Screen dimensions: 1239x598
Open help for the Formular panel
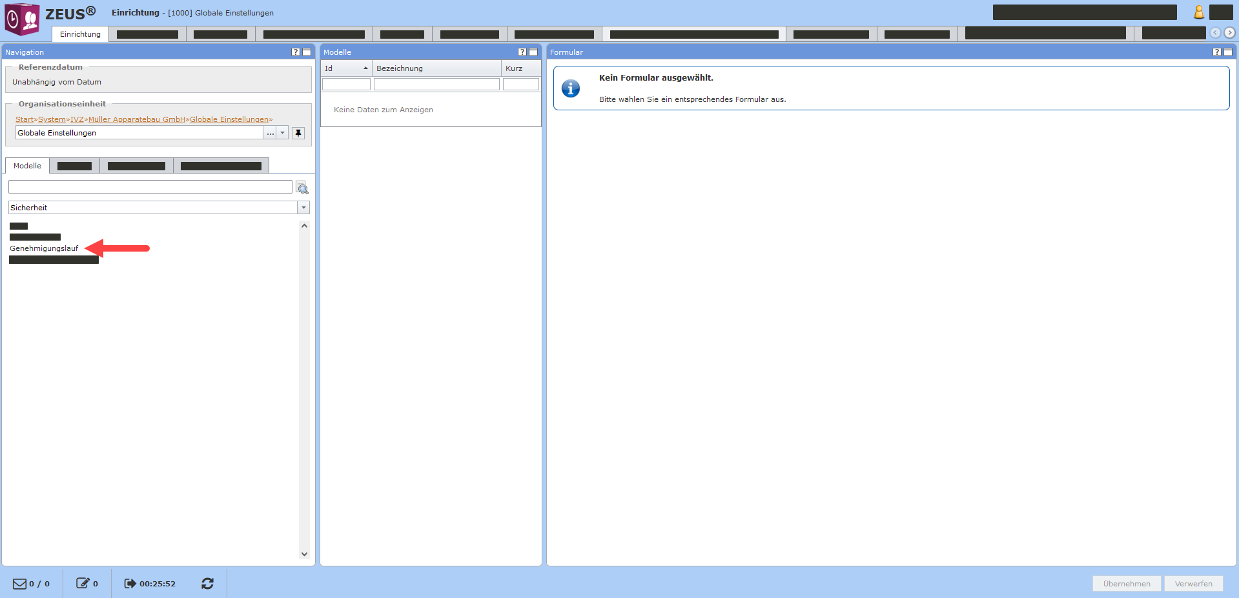pos(1216,52)
